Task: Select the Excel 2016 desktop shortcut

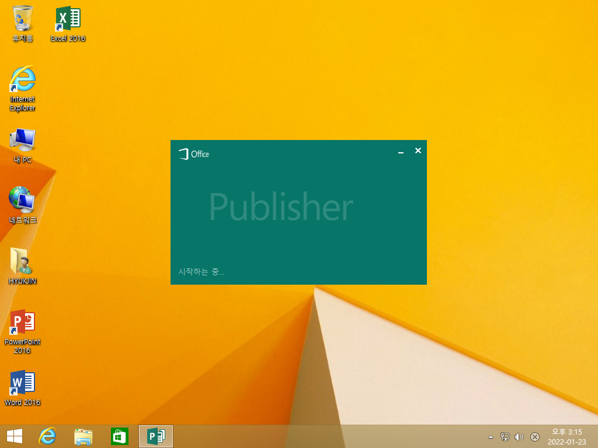Action: [x=68, y=23]
